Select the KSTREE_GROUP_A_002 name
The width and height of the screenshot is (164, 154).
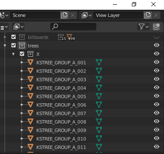click(61, 71)
